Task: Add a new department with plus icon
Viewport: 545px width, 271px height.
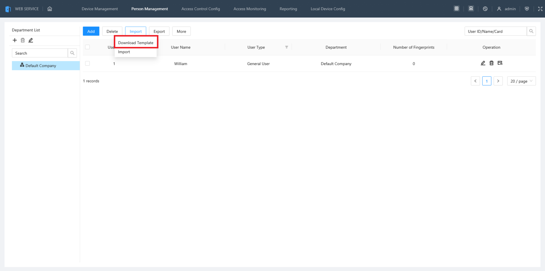Action: point(15,40)
